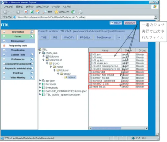167x142 pixels.
Task: Open the address bar dropdown arrow
Action: [156, 17]
